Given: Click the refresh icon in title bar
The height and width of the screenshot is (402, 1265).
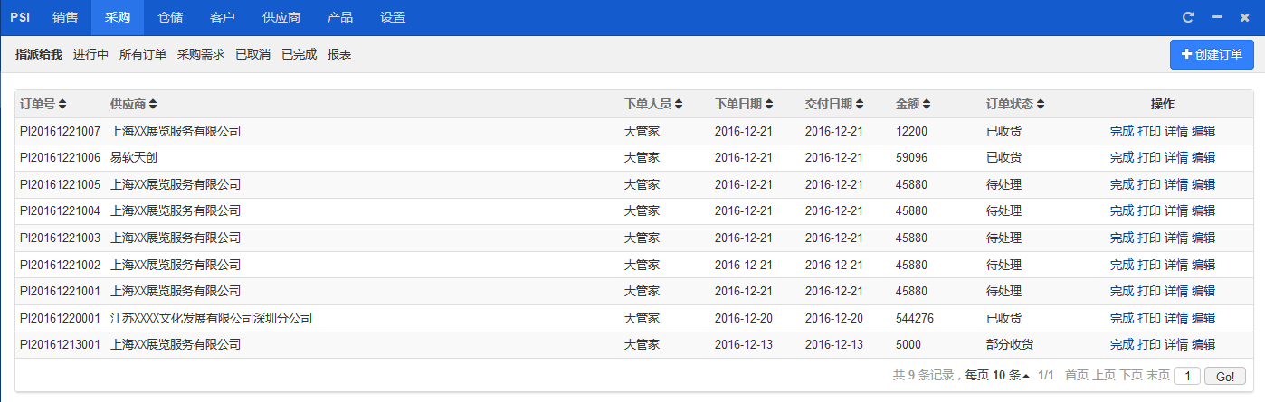Looking at the screenshot, I should (x=1188, y=17).
